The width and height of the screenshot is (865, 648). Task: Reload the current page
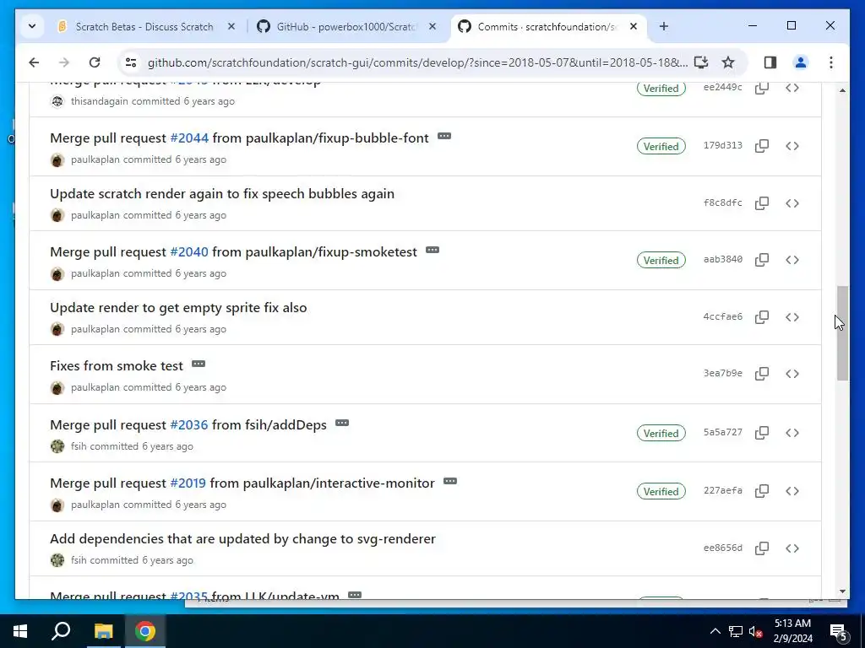pyautogui.click(x=95, y=62)
